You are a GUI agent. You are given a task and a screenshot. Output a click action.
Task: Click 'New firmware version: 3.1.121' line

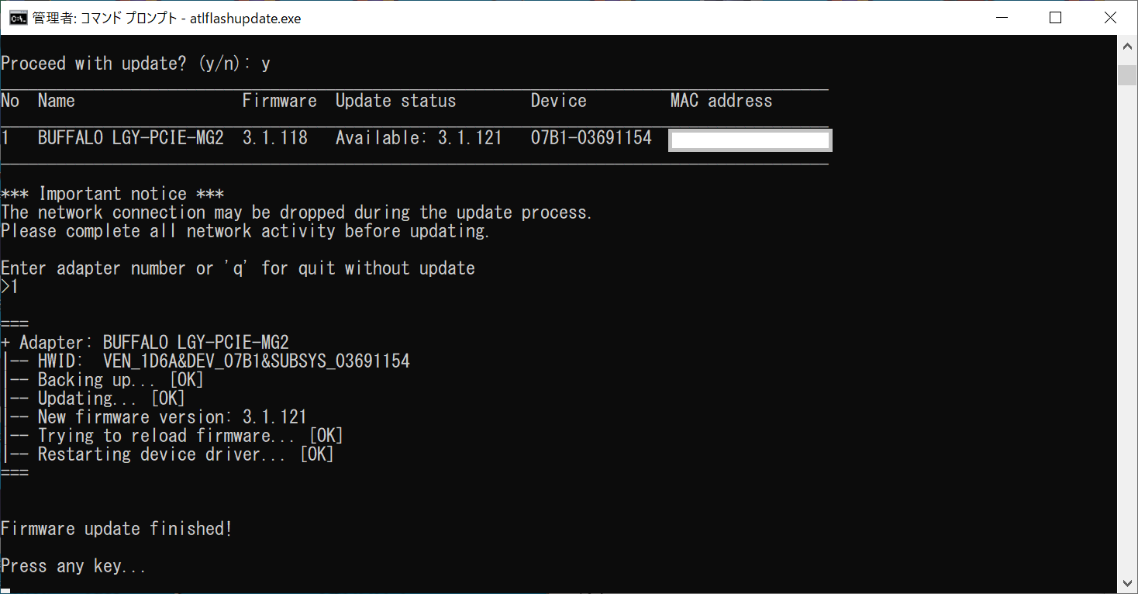(153, 417)
